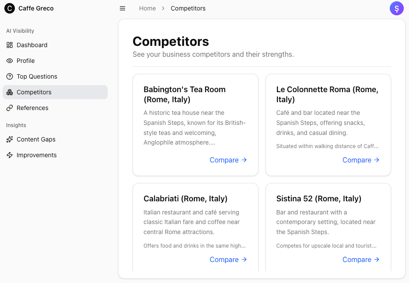The image size is (409, 283).
Task: Click the References link icon
Action: 10,108
